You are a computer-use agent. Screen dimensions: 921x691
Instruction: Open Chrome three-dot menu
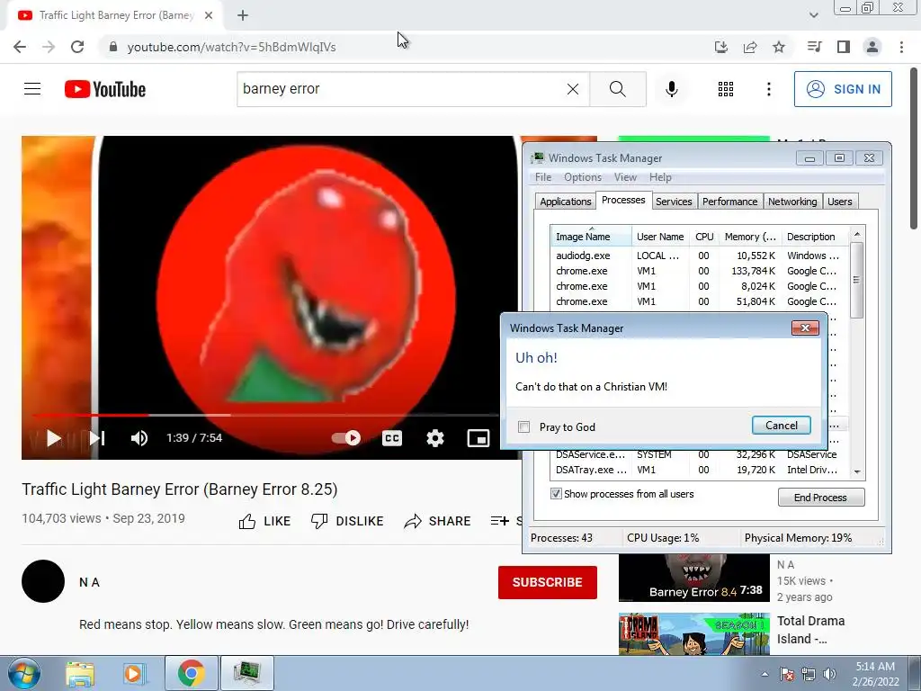click(901, 47)
